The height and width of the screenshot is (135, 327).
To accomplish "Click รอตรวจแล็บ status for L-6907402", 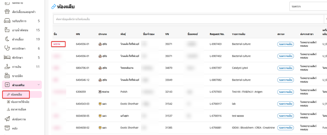I will [285, 56].
